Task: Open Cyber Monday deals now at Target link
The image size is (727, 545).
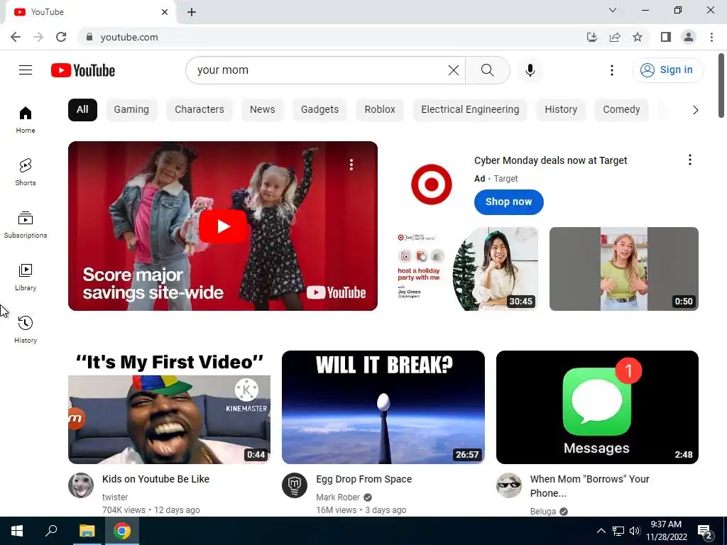Action: (x=550, y=160)
